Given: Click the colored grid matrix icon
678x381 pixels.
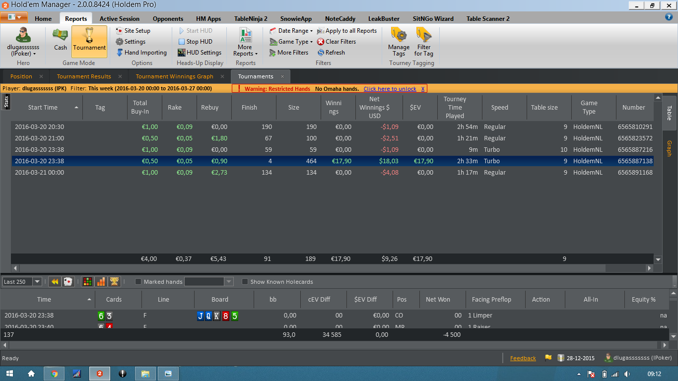Looking at the screenshot, I should pyautogui.click(x=87, y=282).
